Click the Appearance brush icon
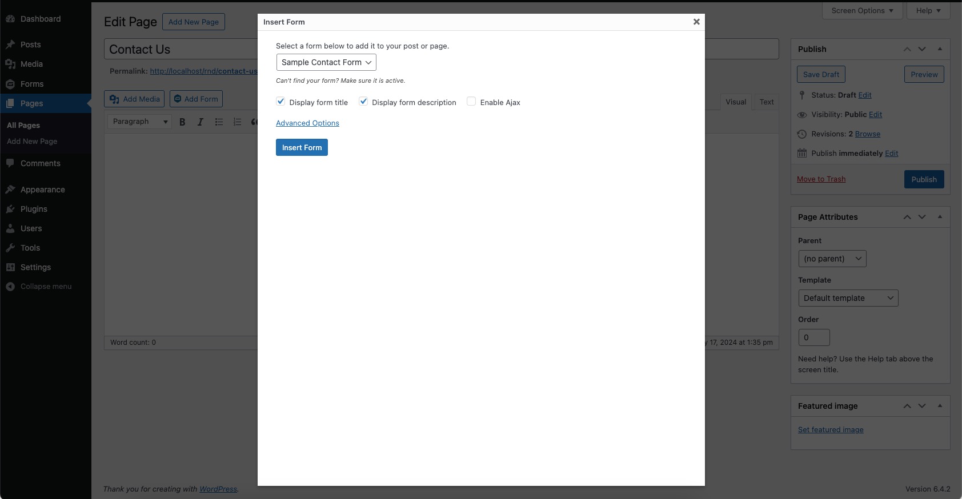This screenshot has height=499, width=962. pos(10,190)
